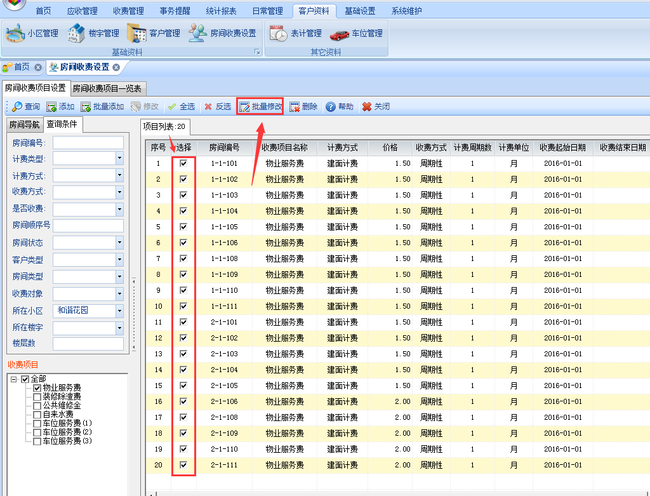Open the 收费对象 dropdown
The height and width of the screenshot is (496, 650).
tap(119, 293)
